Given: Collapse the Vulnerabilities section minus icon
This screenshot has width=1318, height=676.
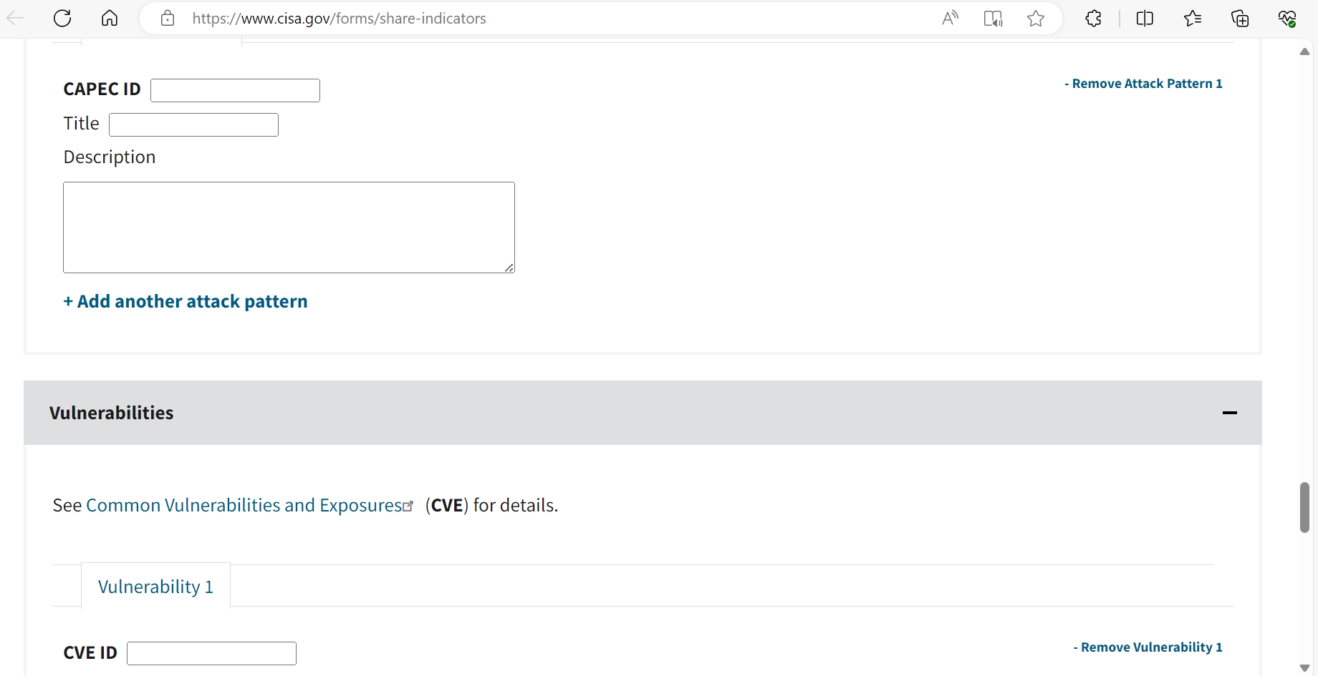Looking at the screenshot, I should pyautogui.click(x=1230, y=413).
